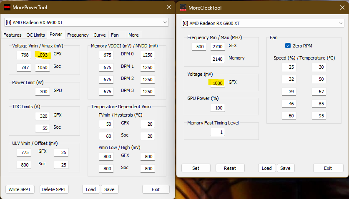
Task: Click the Set button in MoreClockTool
Action: (196, 168)
